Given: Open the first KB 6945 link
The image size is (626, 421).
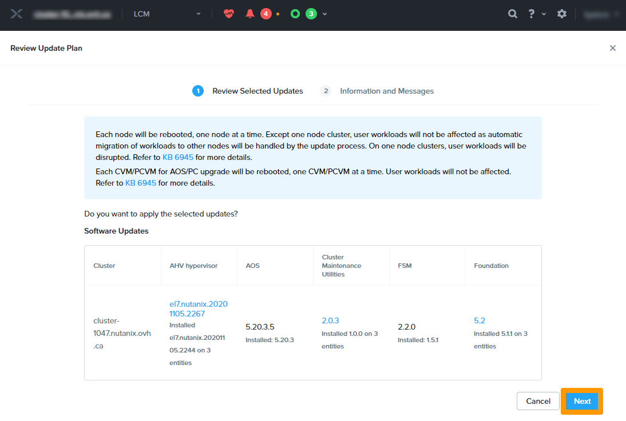Looking at the screenshot, I should pyautogui.click(x=179, y=157).
